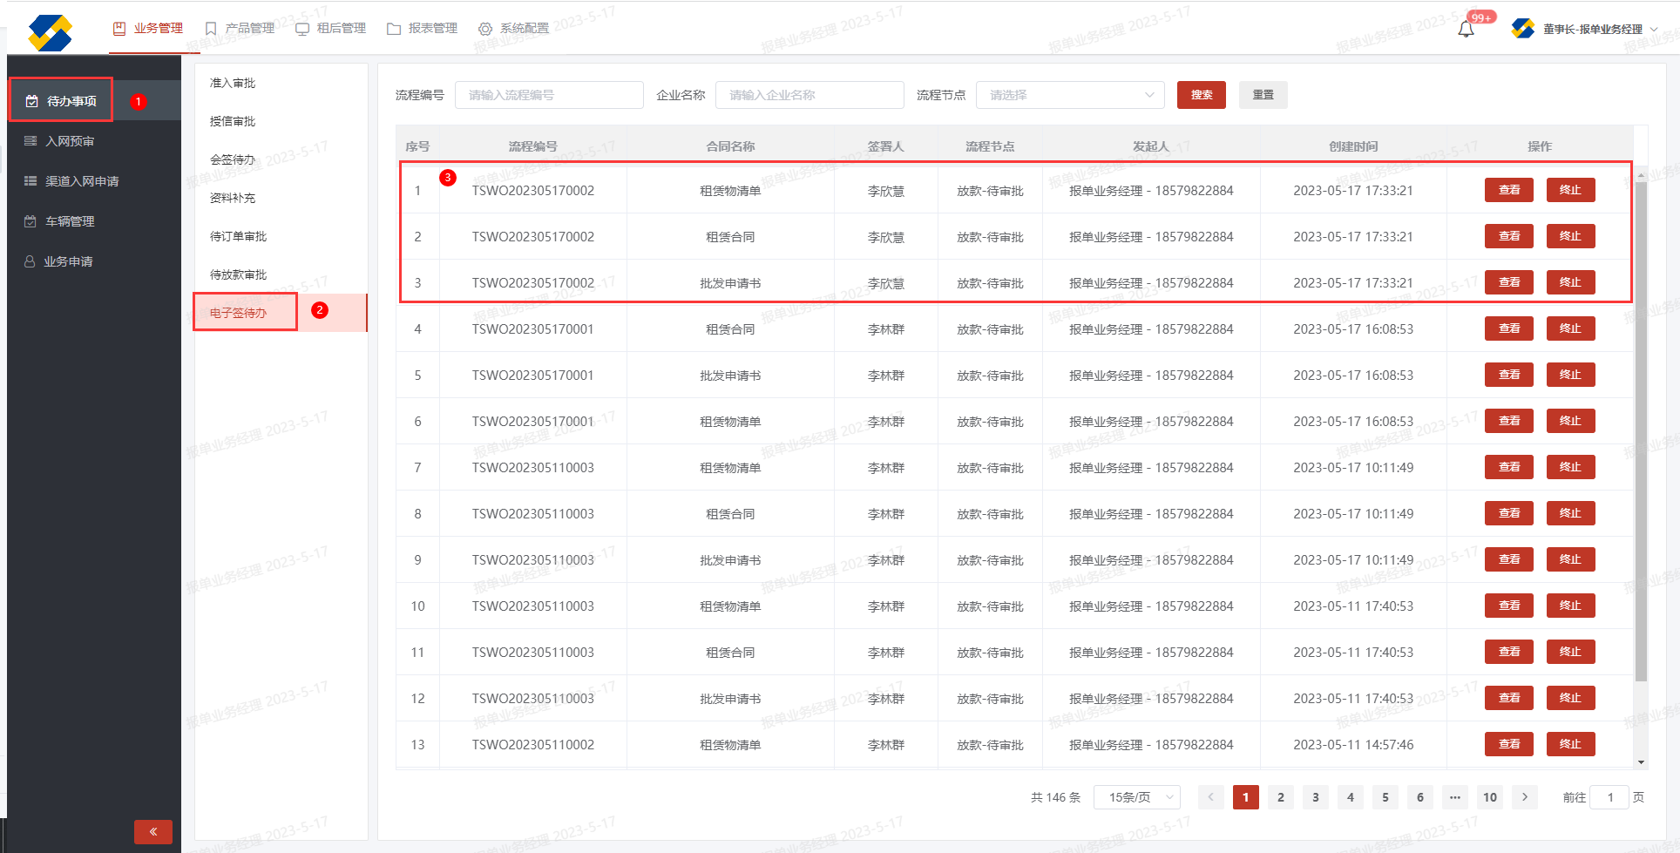Select 待放款审批 in the submenu
1680x853 pixels.
(238, 274)
